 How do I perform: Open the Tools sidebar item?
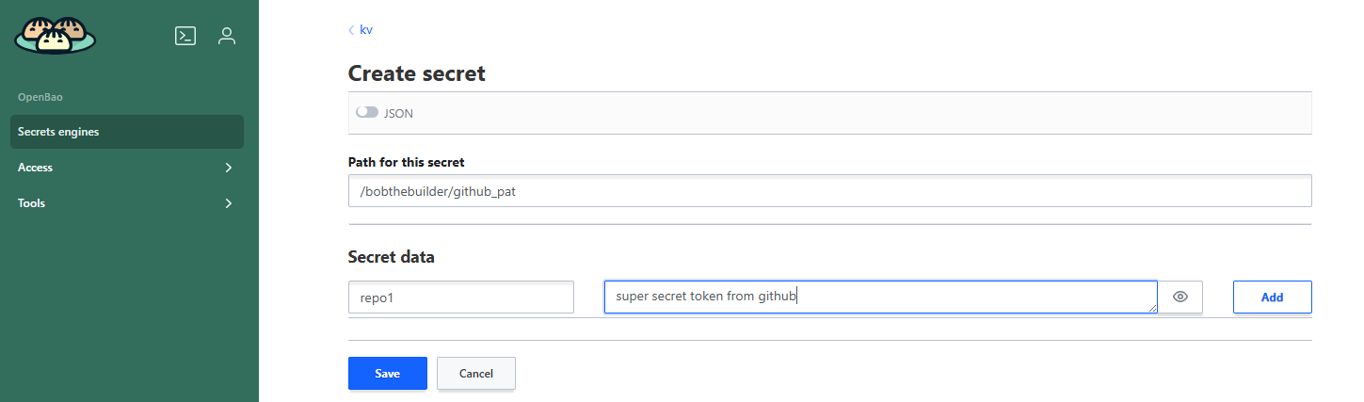tap(32, 203)
